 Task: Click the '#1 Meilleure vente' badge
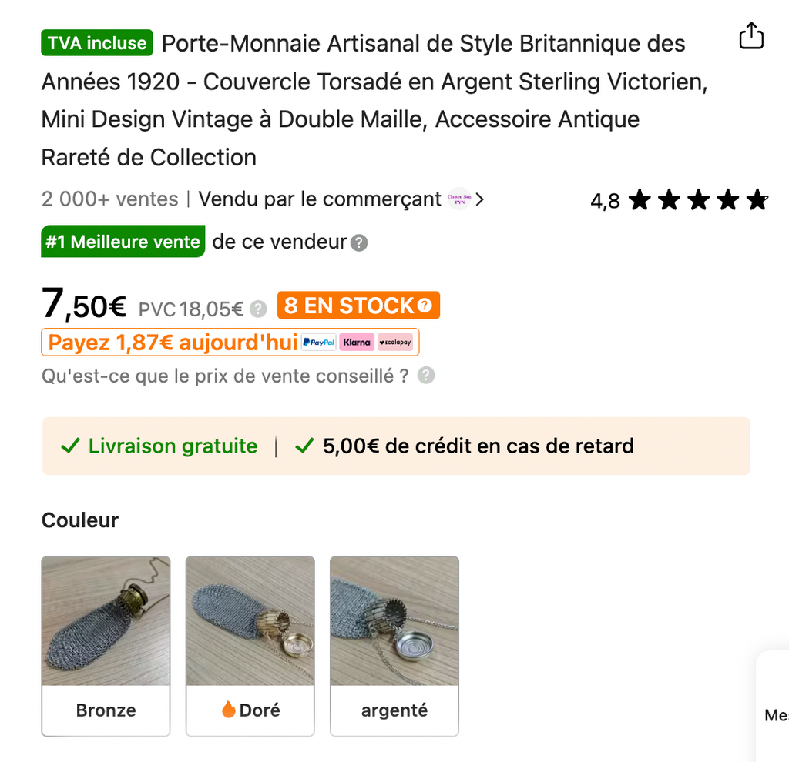point(123,242)
